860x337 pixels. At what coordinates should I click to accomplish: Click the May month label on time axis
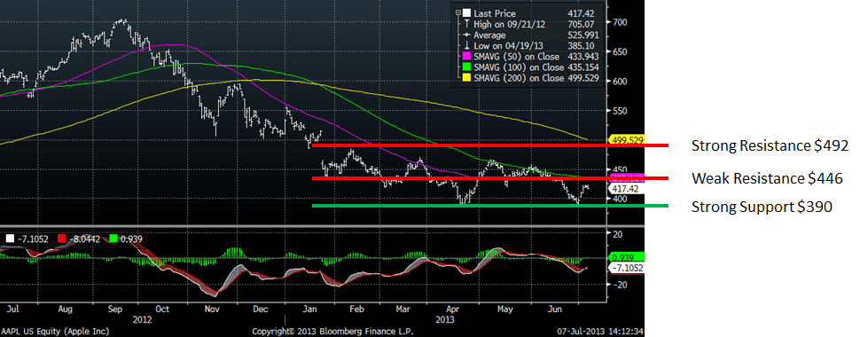pyautogui.click(x=505, y=309)
